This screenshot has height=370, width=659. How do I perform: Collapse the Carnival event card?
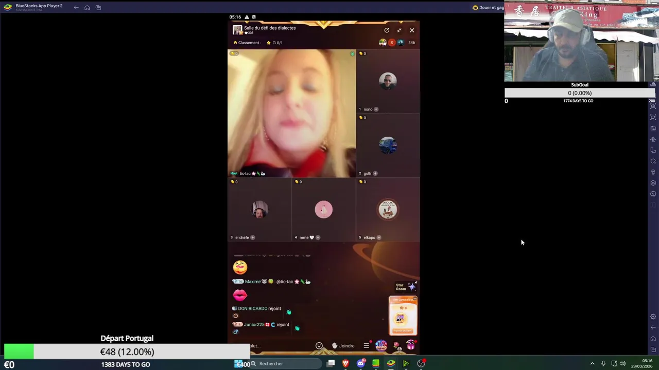click(x=415, y=299)
